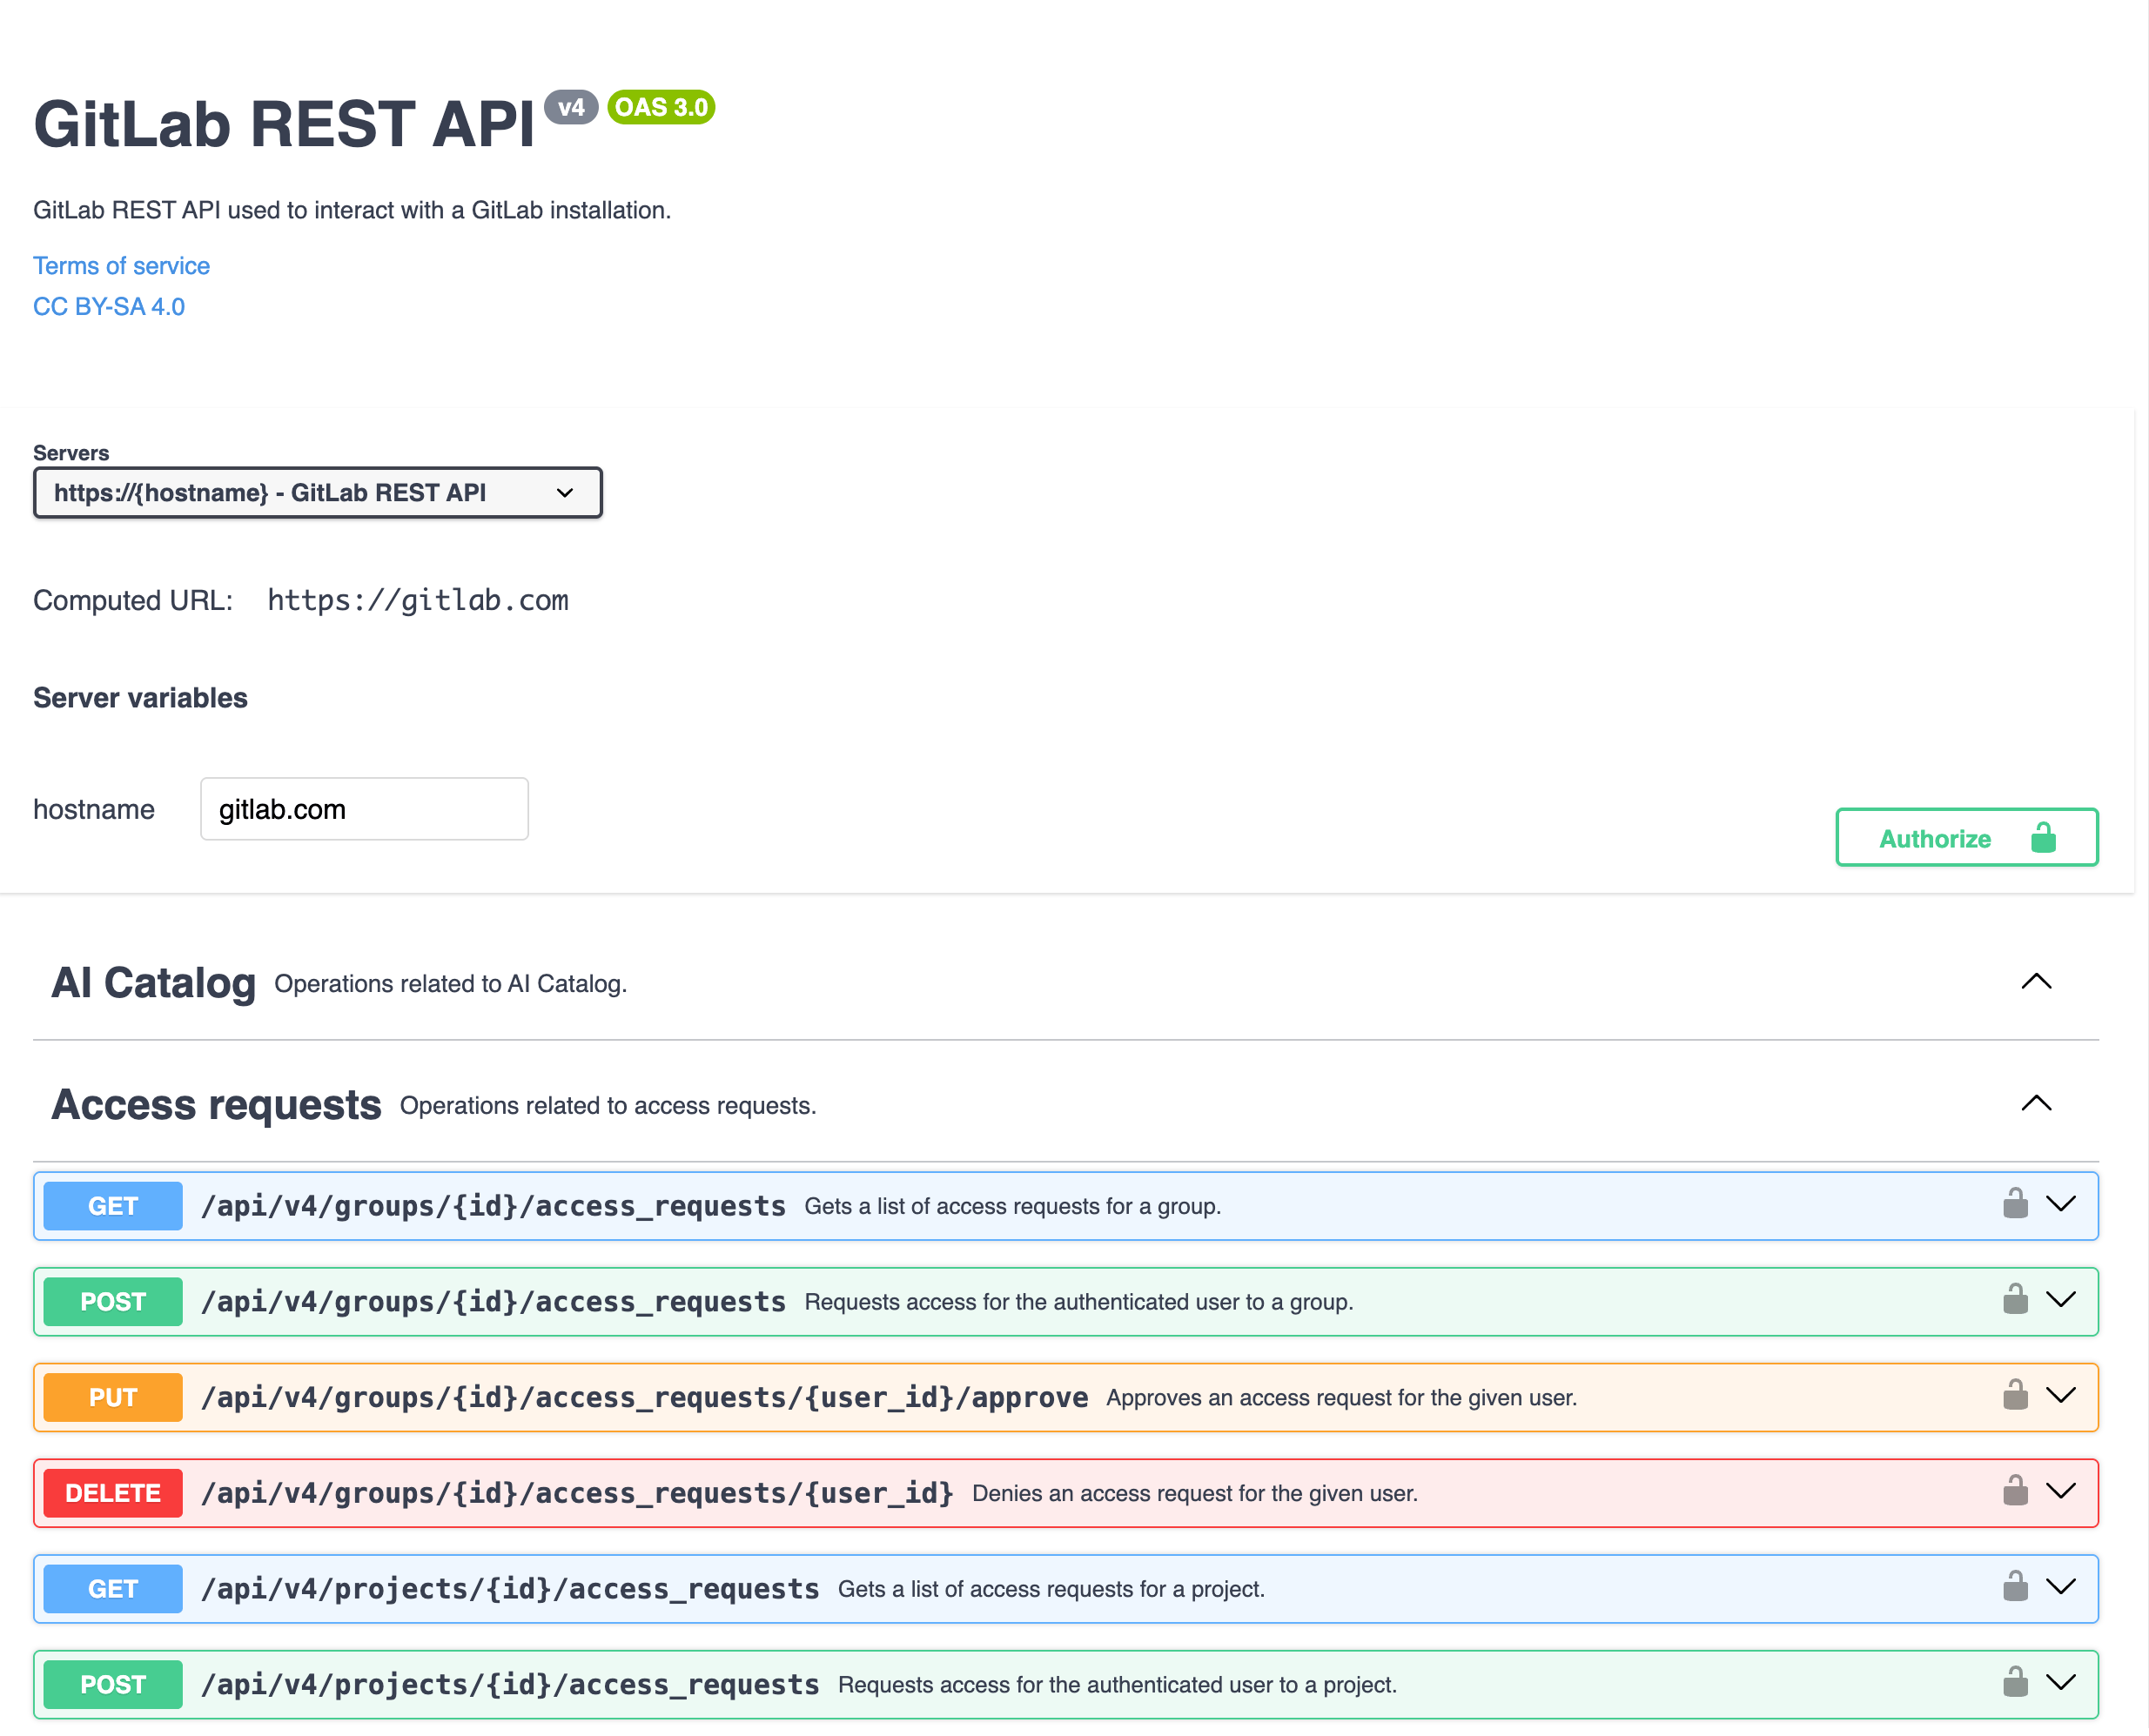Viewport: 2149px width, 1736px height.
Task: Click the OAS 3.0 badge
Action: point(661,107)
